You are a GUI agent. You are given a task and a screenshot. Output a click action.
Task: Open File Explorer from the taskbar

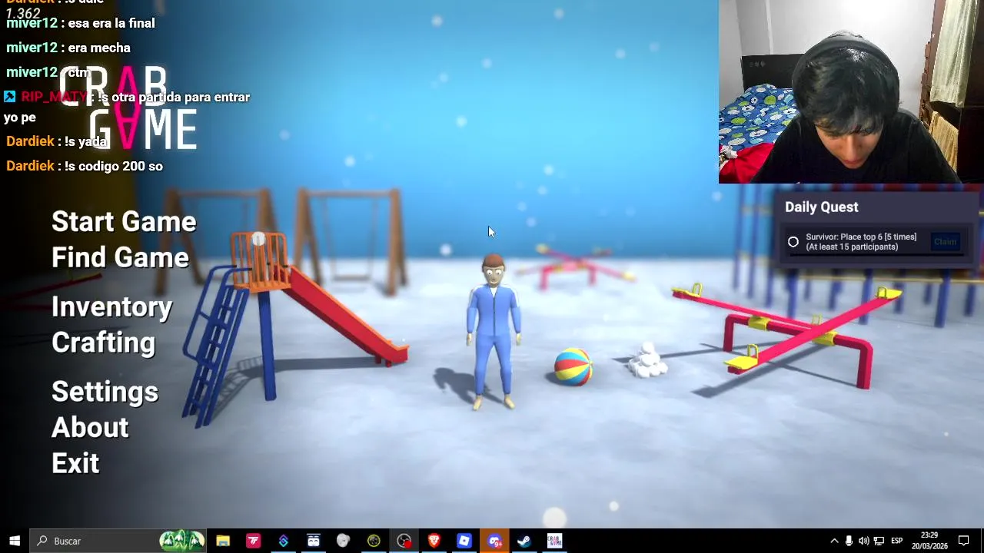click(x=223, y=541)
